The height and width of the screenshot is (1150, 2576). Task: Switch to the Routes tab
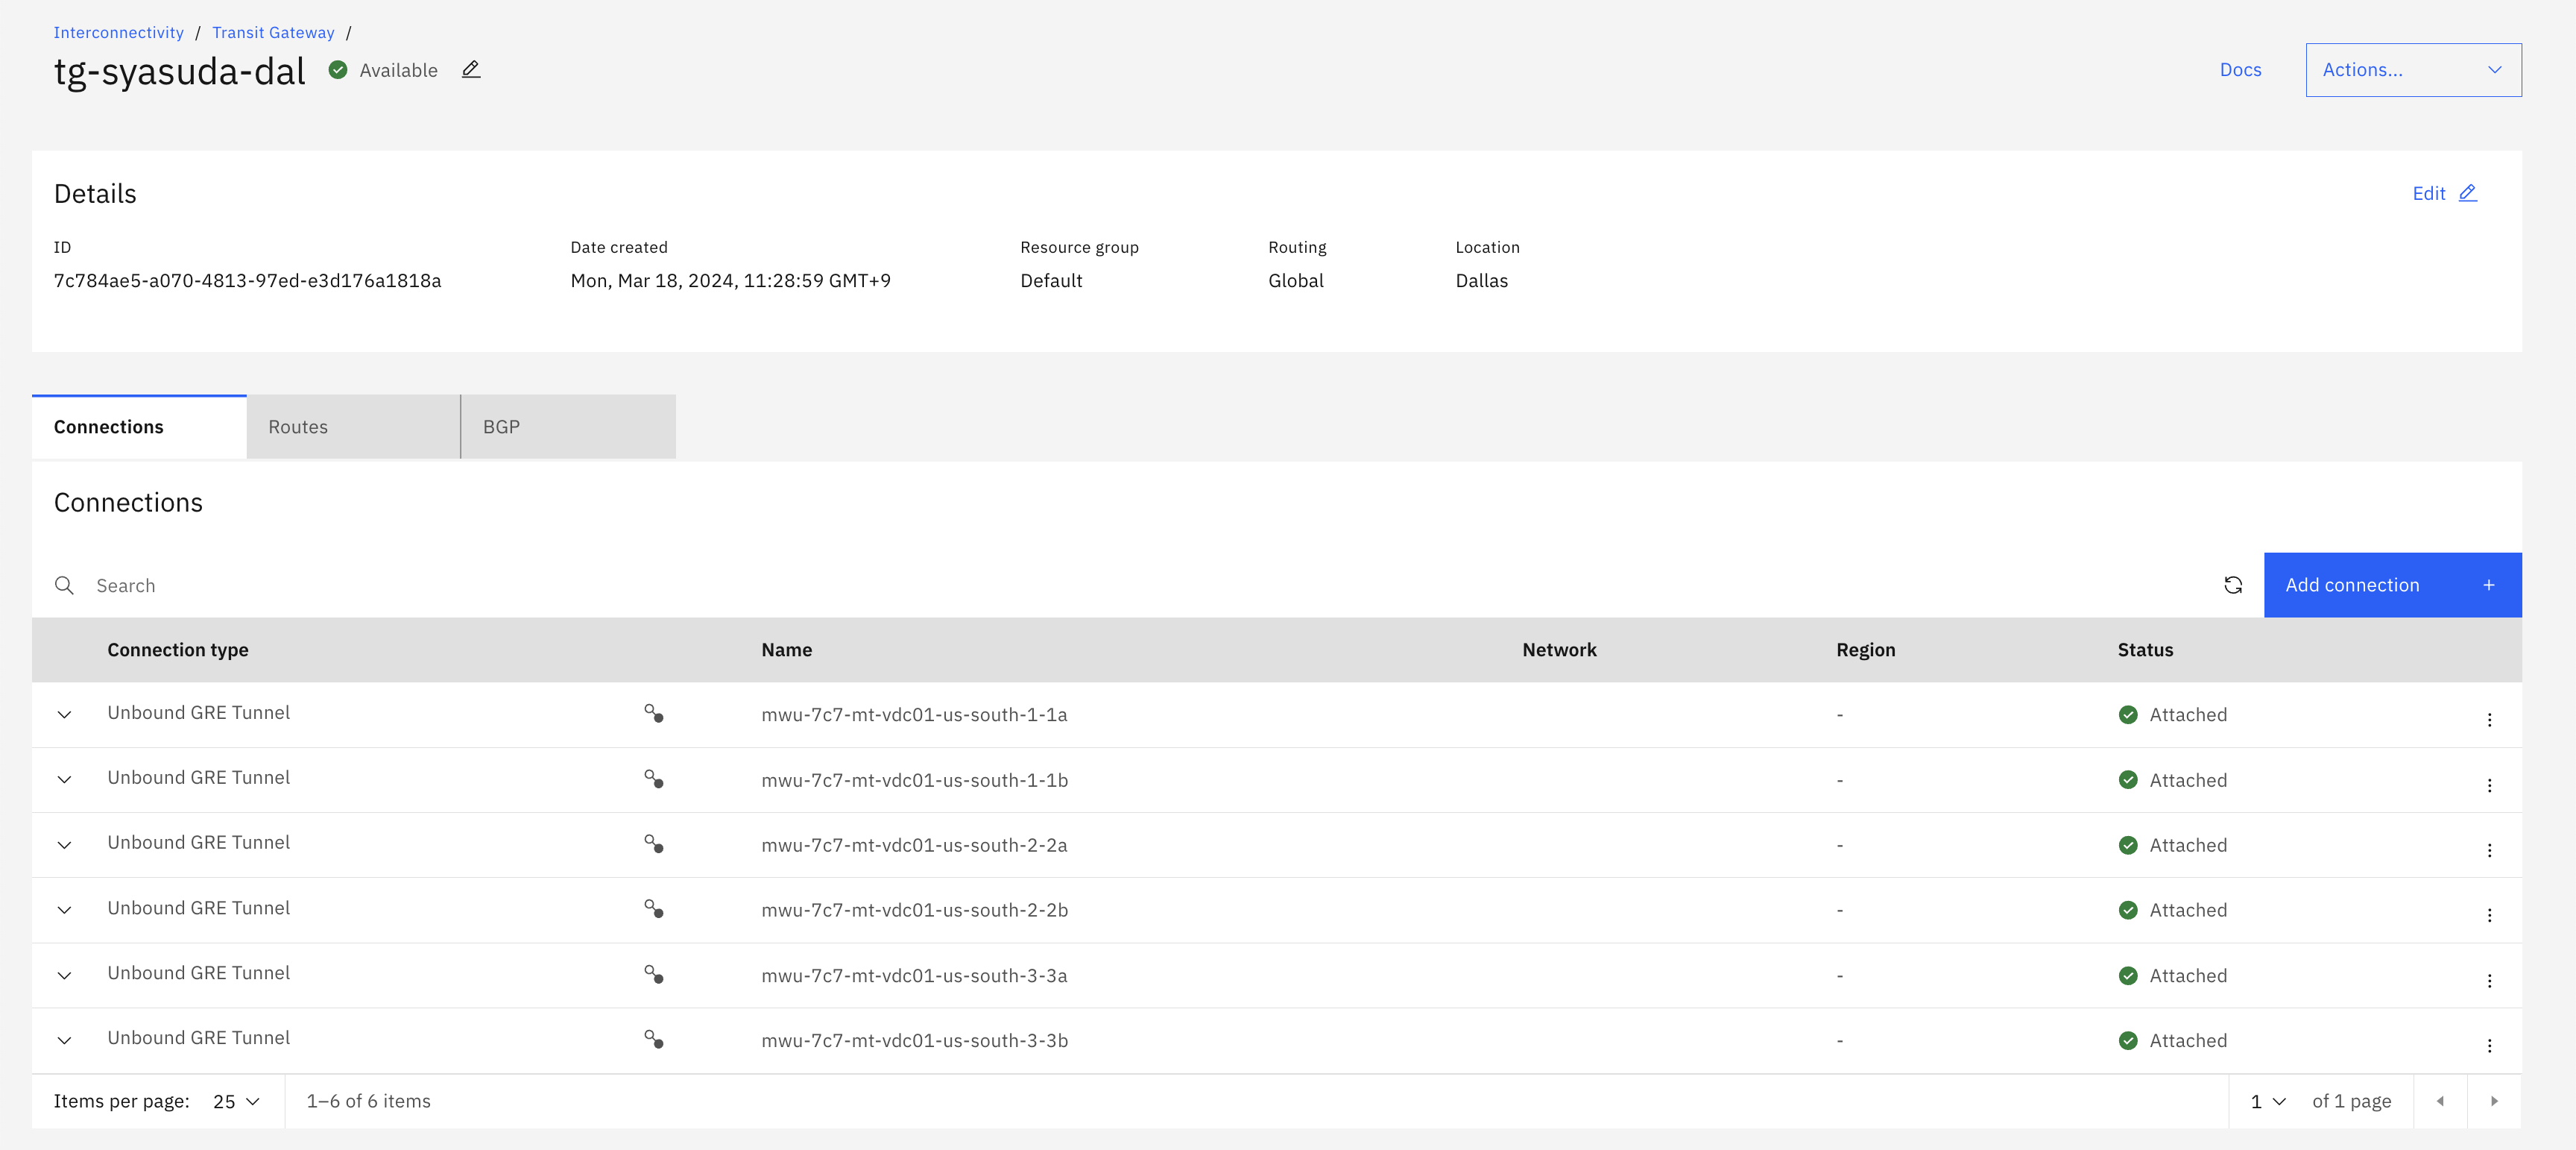352,427
